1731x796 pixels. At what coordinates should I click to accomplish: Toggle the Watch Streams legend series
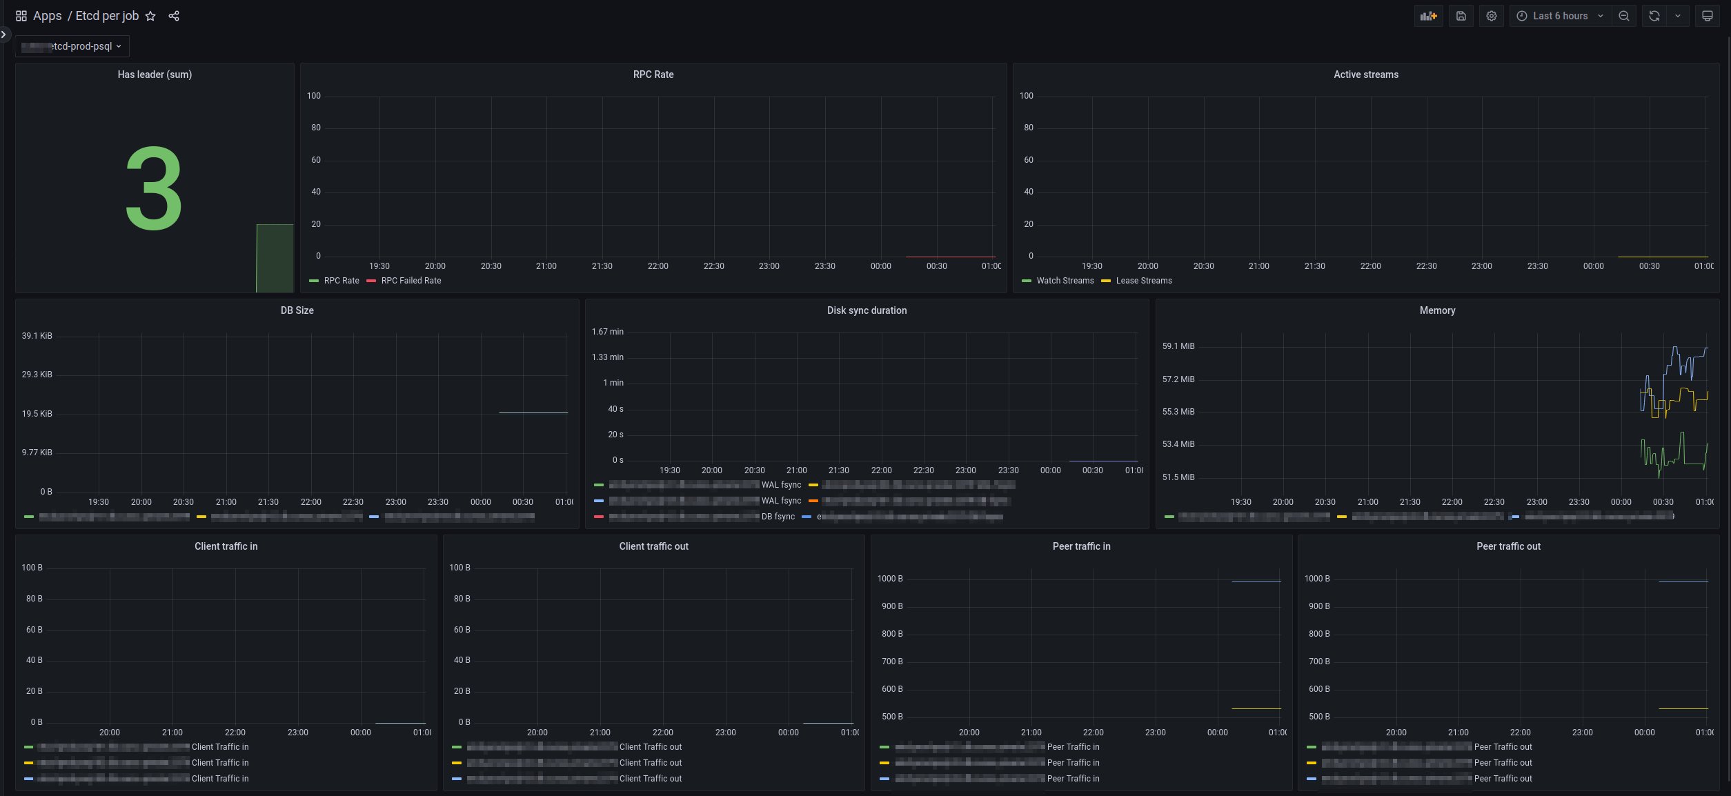point(1065,281)
